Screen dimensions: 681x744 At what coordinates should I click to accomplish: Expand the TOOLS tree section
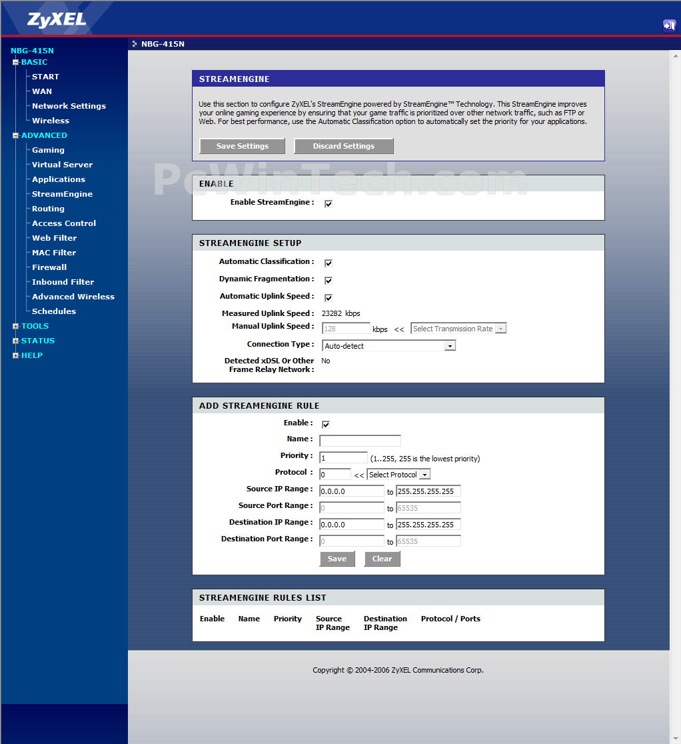(x=15, y=327)
